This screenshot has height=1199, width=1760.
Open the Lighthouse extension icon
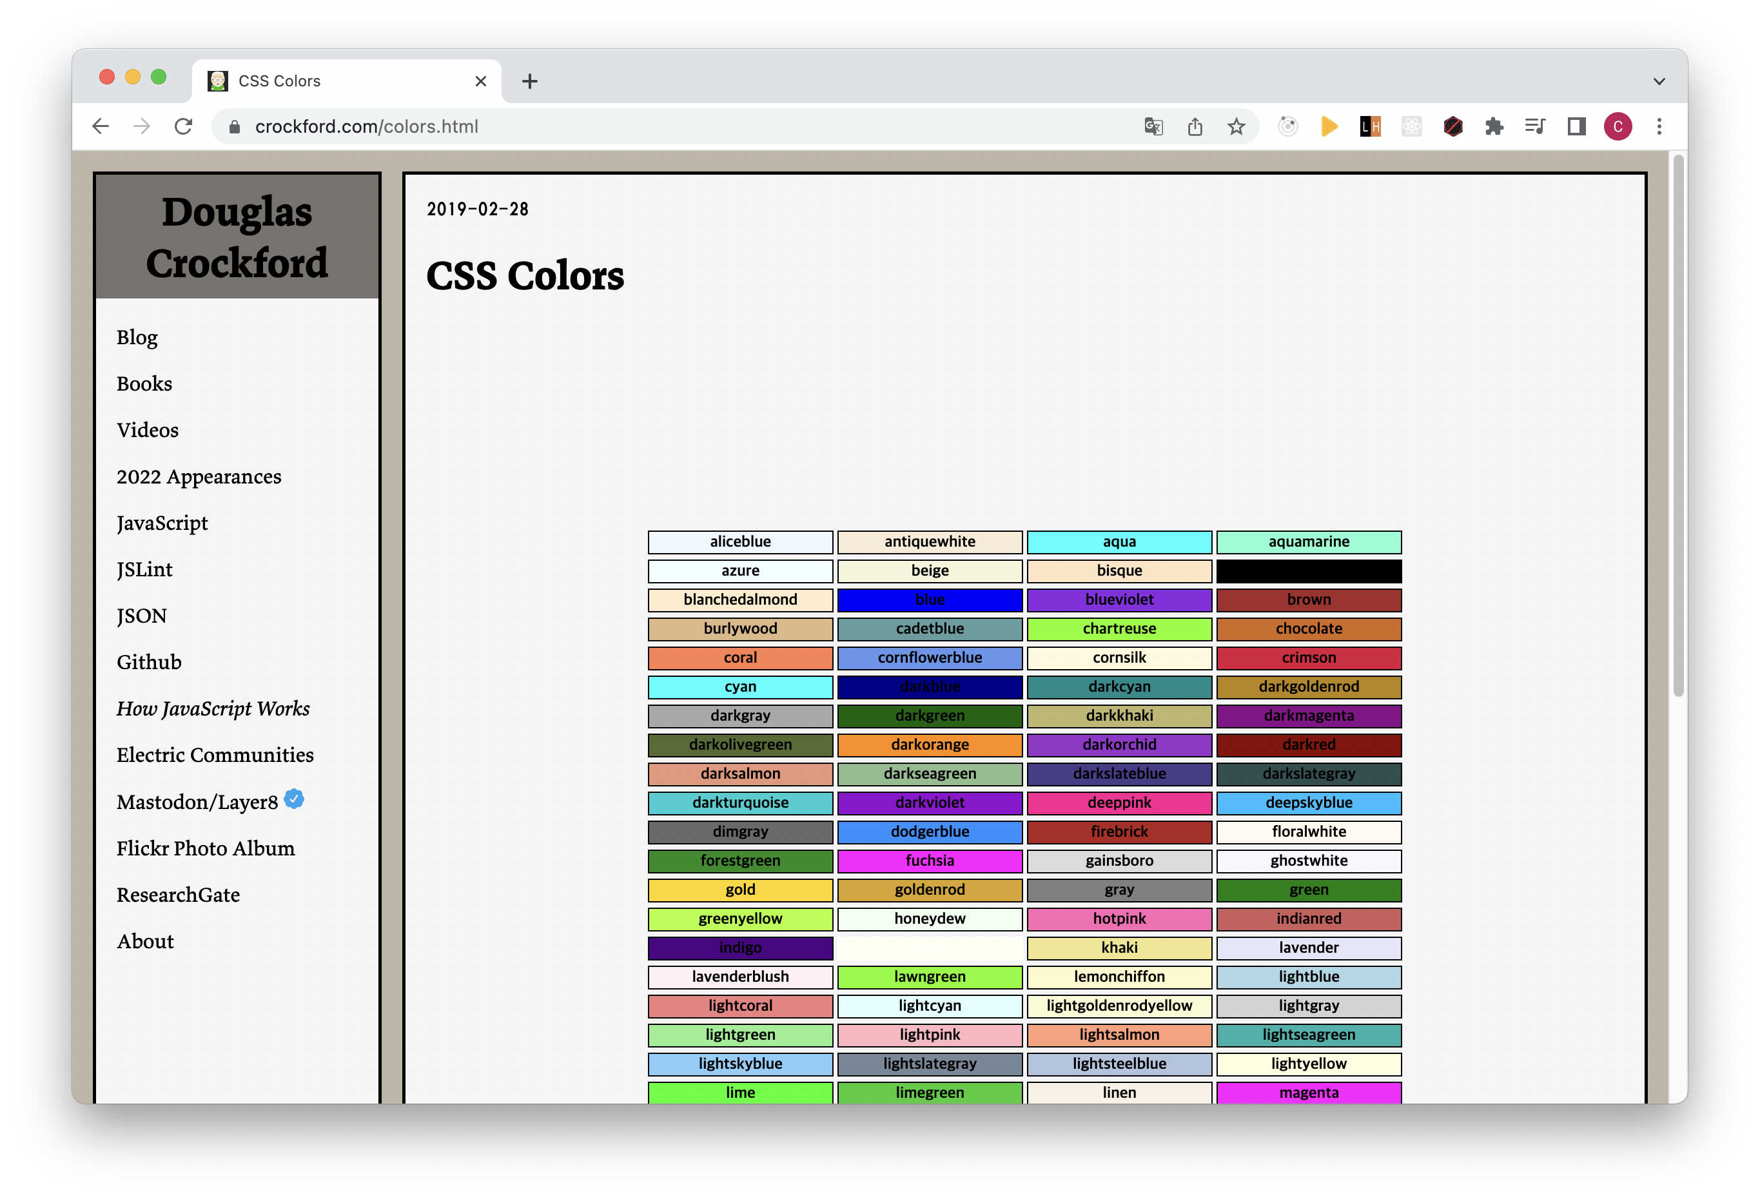pyautogui.click(x=1371, y=126)
